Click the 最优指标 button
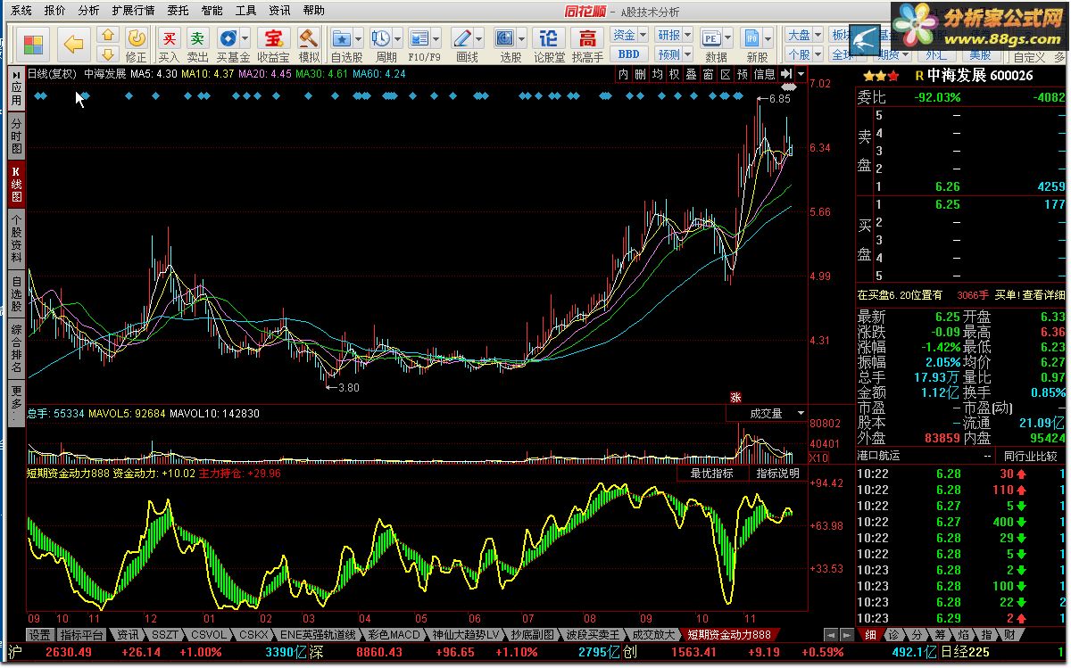Viewport: 1071px width, 668px height. [x=711, y=474]
